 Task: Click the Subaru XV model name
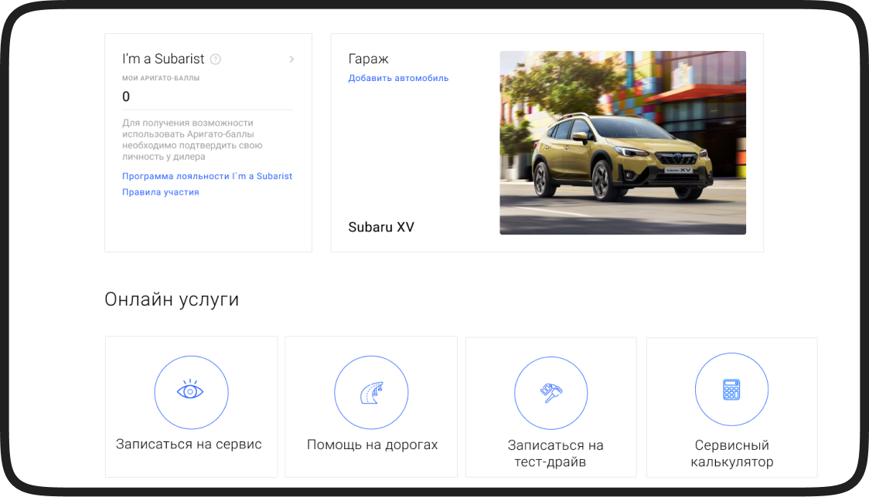[x=381, y=227]
